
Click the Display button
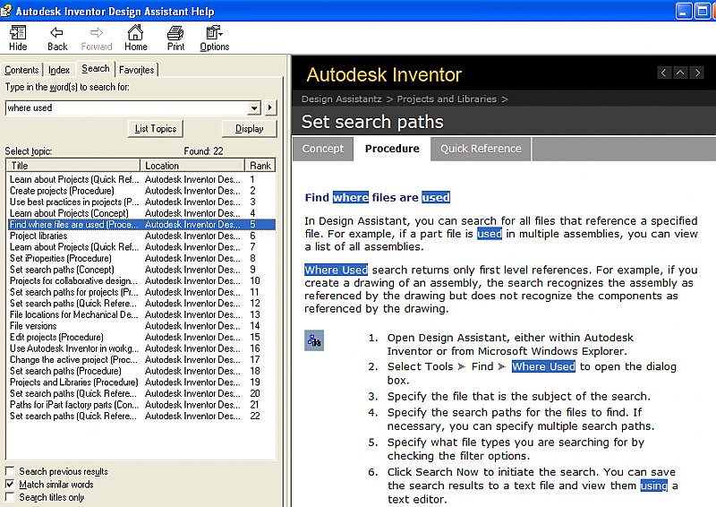[250, 128]
